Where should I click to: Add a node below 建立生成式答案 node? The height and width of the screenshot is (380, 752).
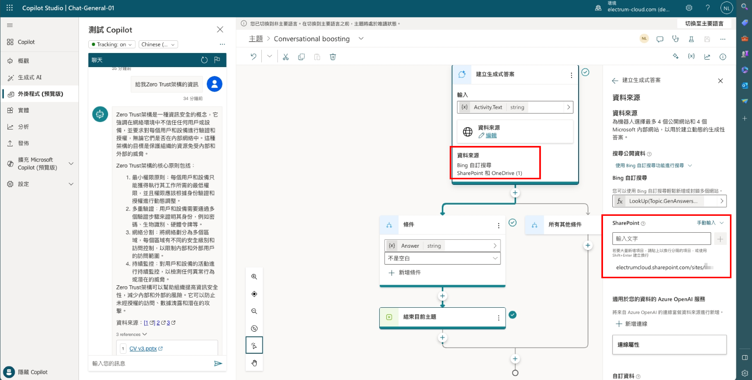(515, 193)
